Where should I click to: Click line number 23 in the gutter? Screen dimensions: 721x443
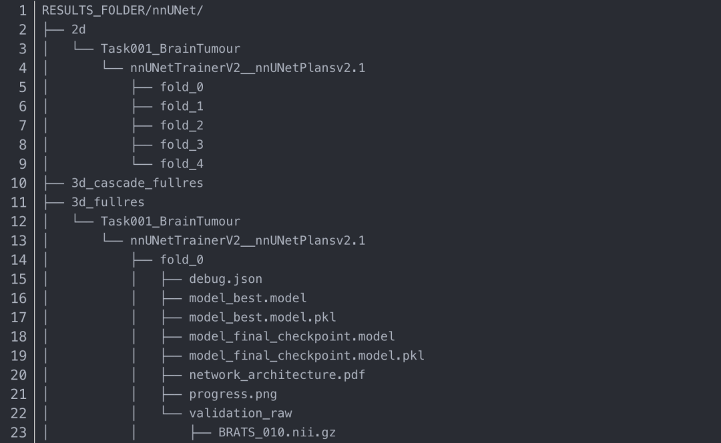(19, 432)
